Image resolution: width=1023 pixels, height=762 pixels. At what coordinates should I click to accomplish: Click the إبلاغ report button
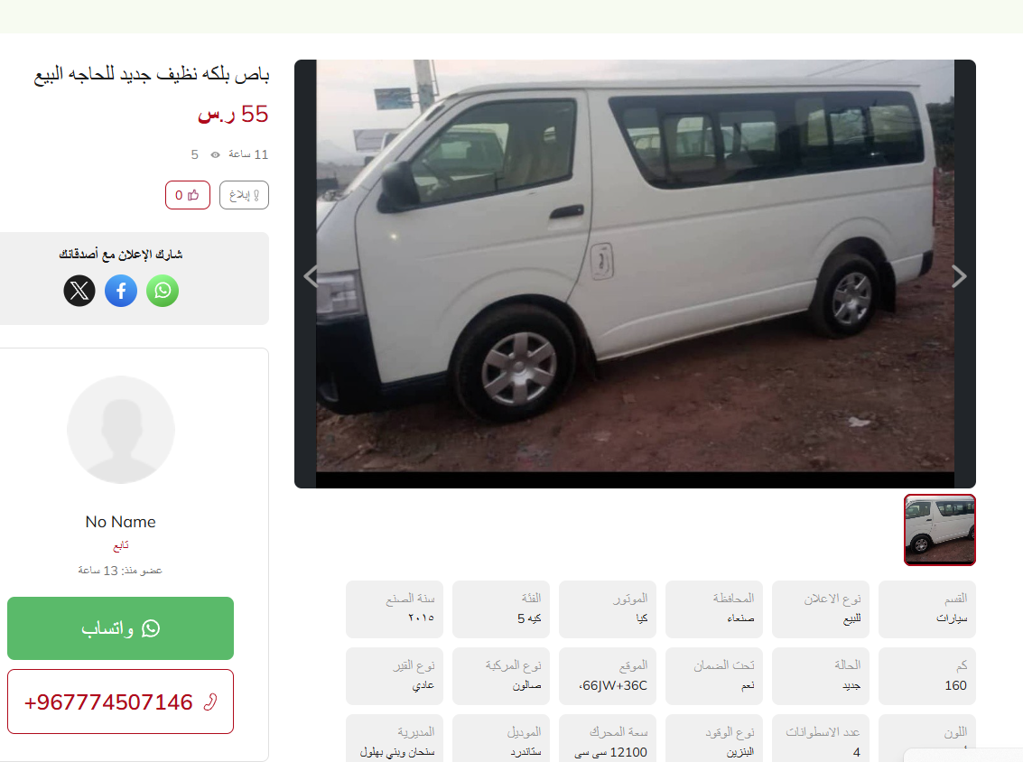coord(244,195)
